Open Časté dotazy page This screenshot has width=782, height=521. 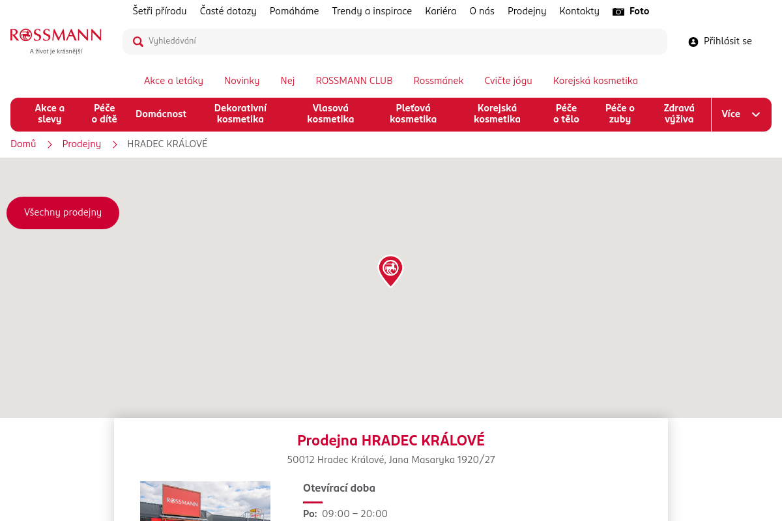(228, 11)
